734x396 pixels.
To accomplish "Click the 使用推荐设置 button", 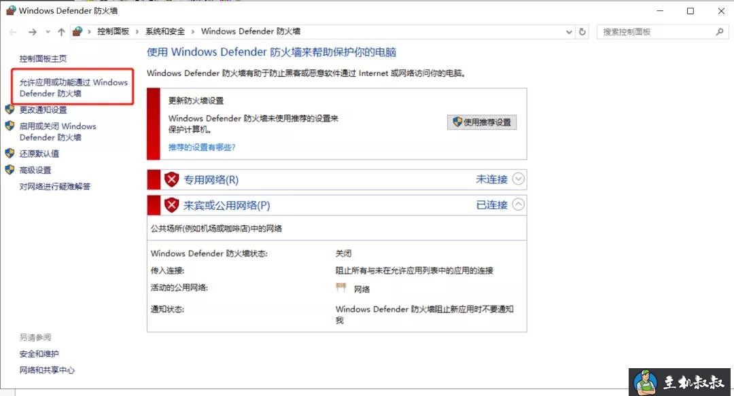I will pyautogui.click(x=482, y=122).
